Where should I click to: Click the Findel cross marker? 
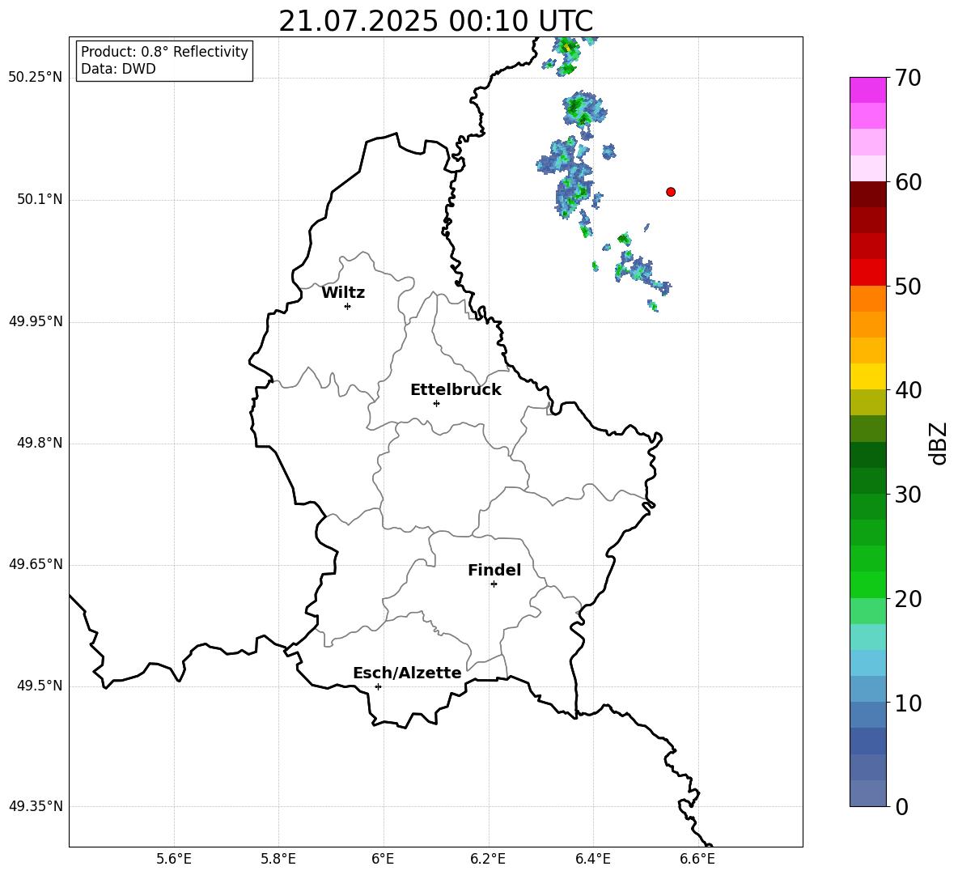coord(494,584)
